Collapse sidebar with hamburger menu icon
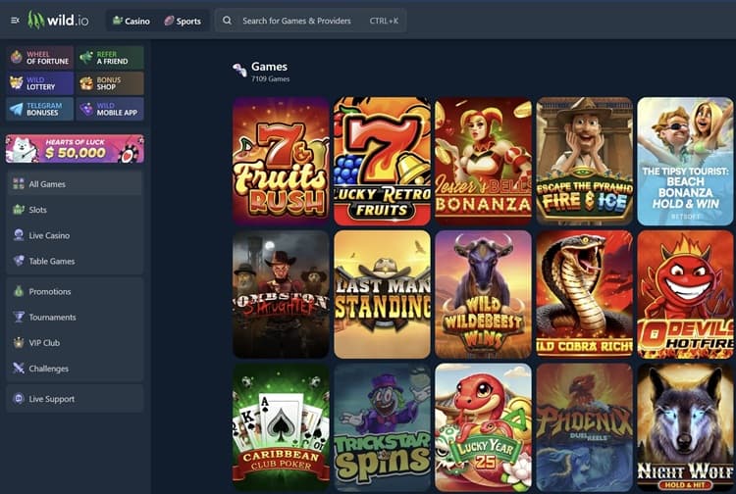 tap(15, 21)
